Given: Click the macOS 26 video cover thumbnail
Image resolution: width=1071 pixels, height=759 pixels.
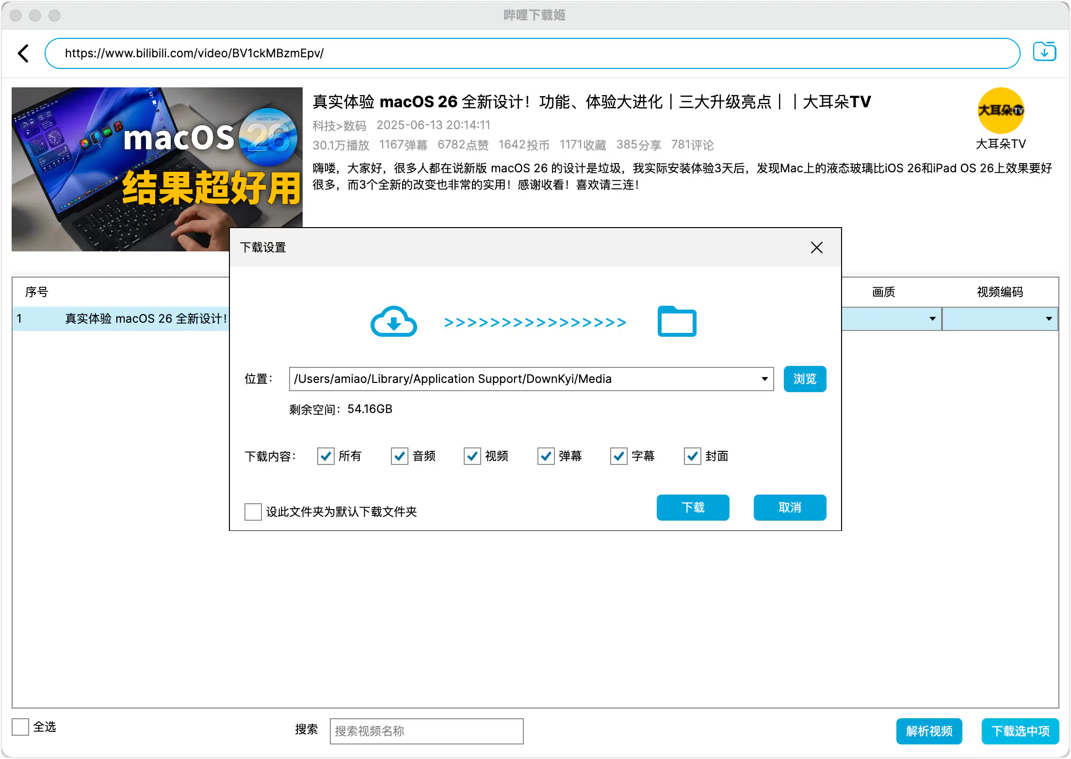Looking at the screenshot, I should (x=157, y=169).
